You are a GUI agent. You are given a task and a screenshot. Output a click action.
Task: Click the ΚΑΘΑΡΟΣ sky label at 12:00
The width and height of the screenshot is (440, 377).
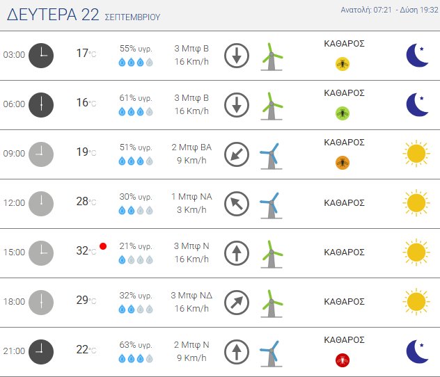[345, 203]
